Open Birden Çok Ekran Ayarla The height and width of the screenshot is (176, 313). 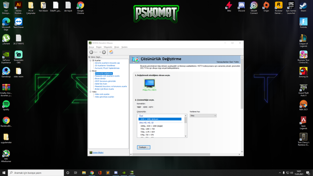[x=104, y=89]
